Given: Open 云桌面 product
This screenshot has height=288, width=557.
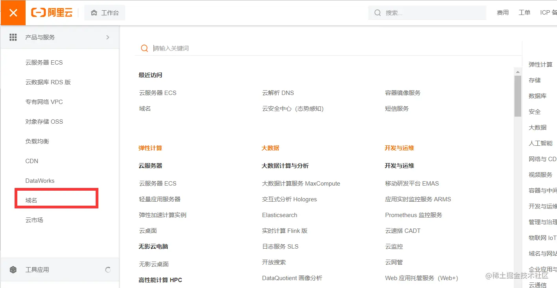Looking at the screenshot, I should (148, 230).
